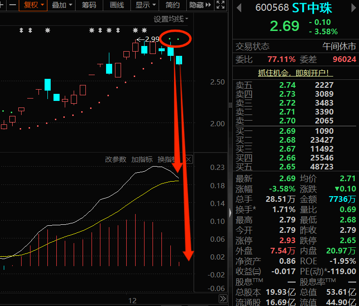Click ROE value -1.95%
This screenshot has width=359, height=306.
pyautogui.click(x=343, y=261)
